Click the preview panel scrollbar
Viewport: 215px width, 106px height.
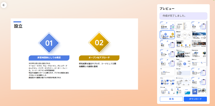click(207, 44)
